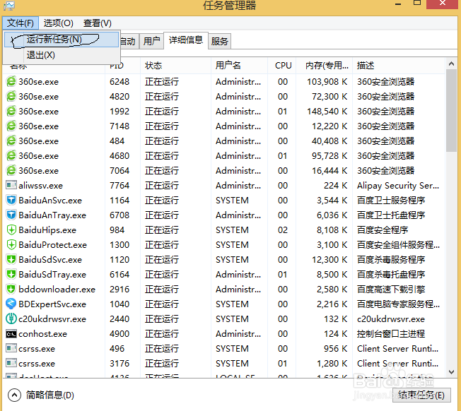The image size is (461, 411).
Task: Click the BaiduSdSvc.exe antivirus icon
Action: [11, 259]
